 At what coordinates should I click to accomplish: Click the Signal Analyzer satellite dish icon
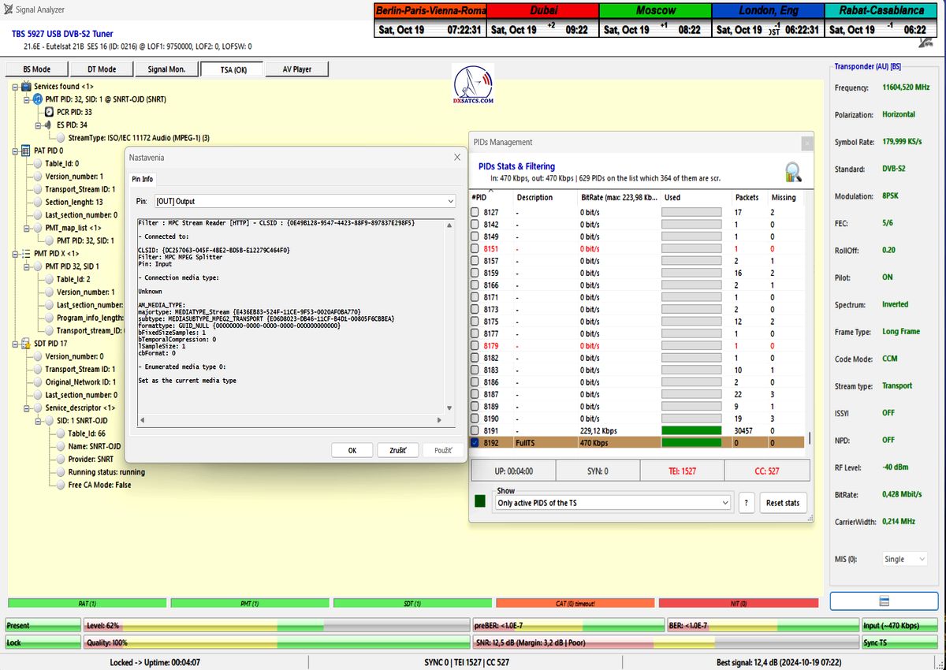pos(9,9)
